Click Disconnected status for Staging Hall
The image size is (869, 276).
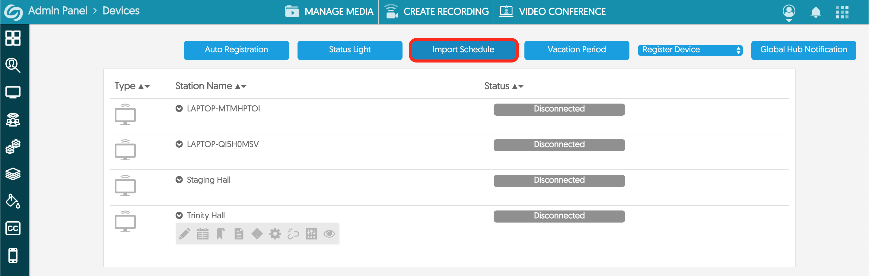pyautogui.click(x=559, y=181)
